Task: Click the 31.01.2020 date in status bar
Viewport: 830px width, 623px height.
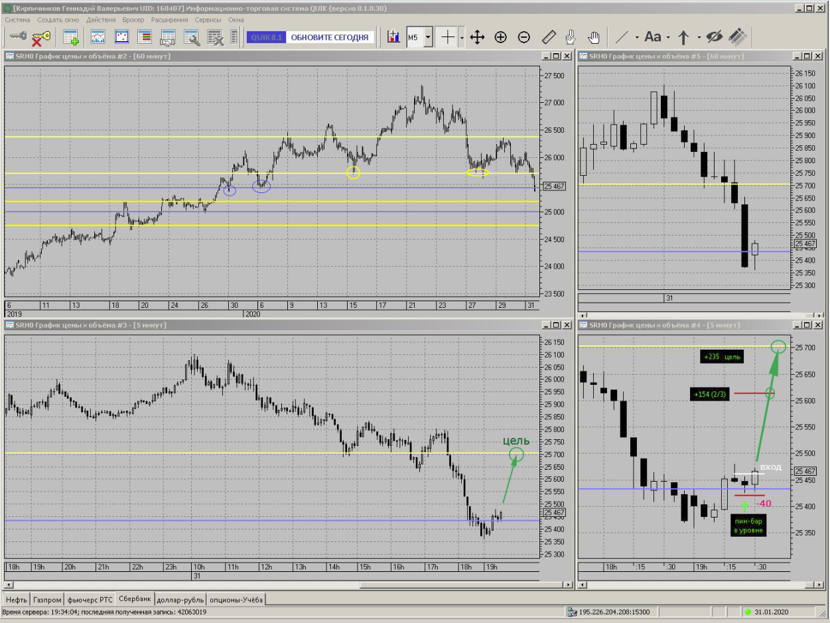Action: pyautogui.click(x=771, y=612)
